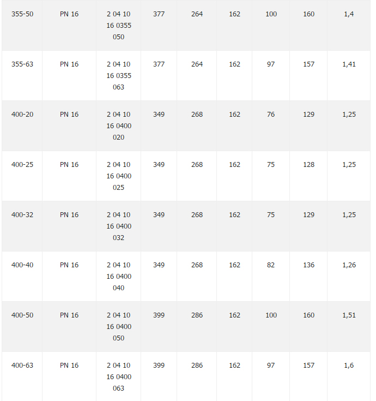Select value 128 in the 400-25 row
The height and width of the screenshot is (401, 376).
(x=308, y=164)
